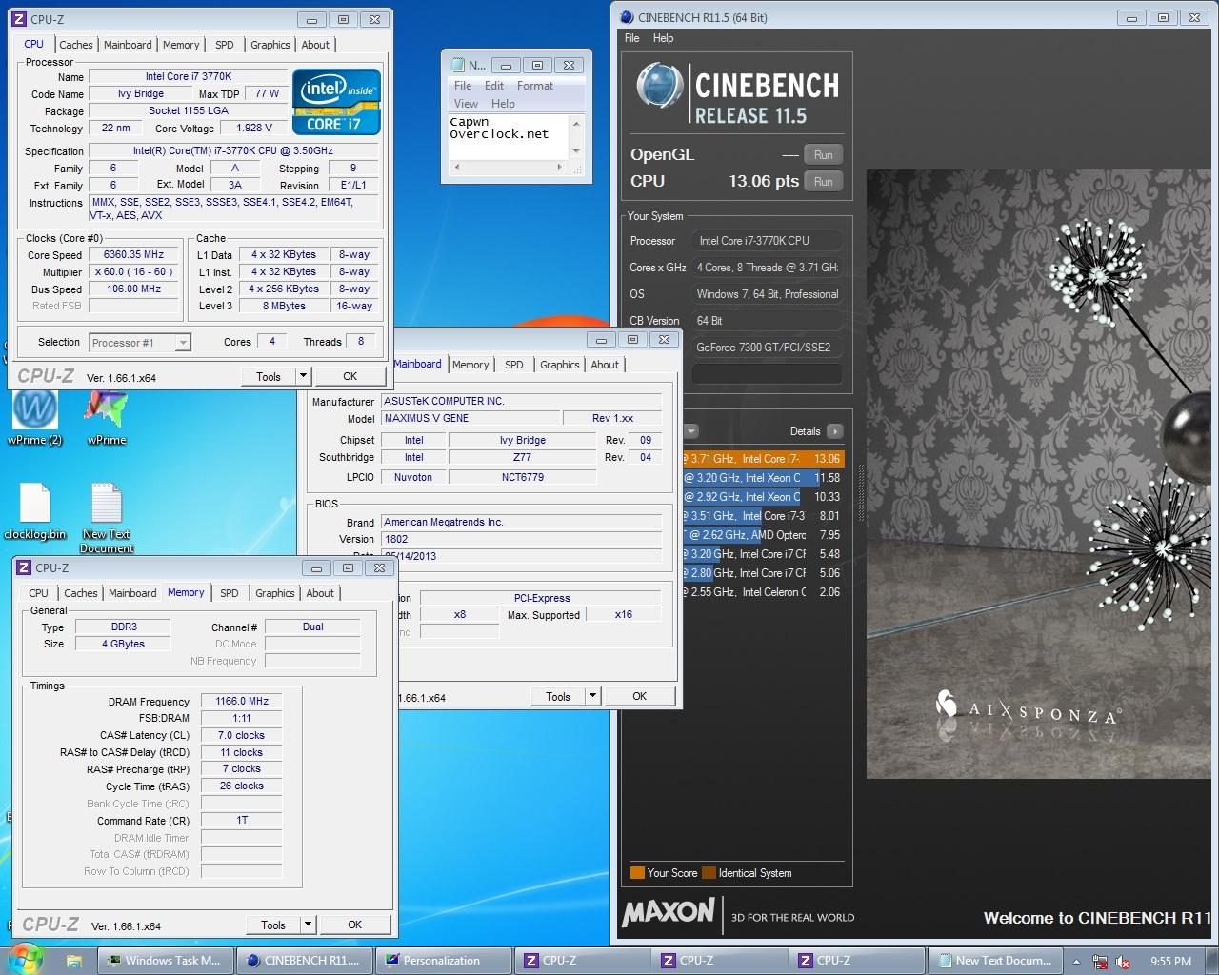Show hidden tray icons arrow
This screenshot has width=1219, height=975.
point(1076,962)
